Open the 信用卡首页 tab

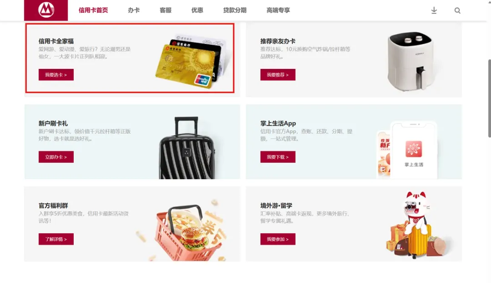click(x=93, y=10)
